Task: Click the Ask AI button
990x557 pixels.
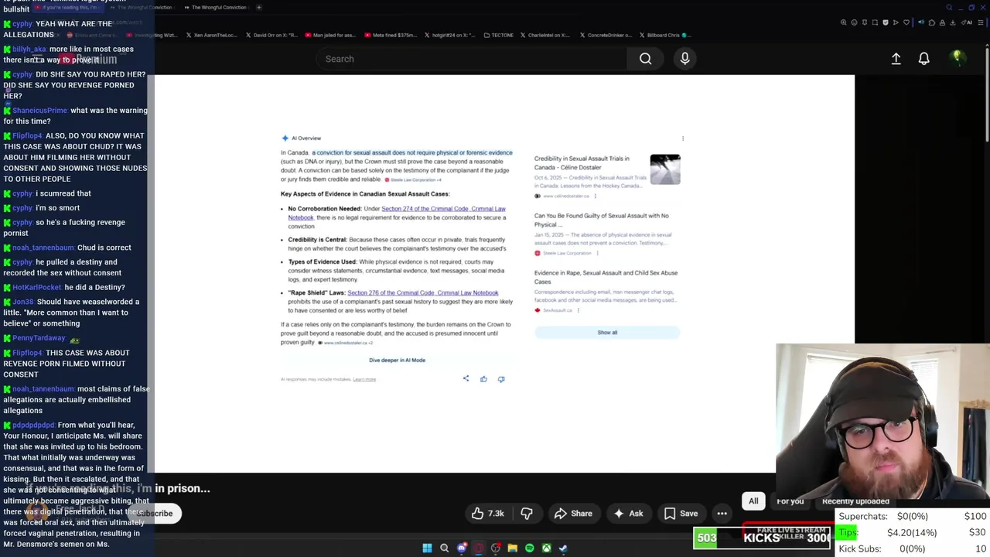Action: click(628, 513)
